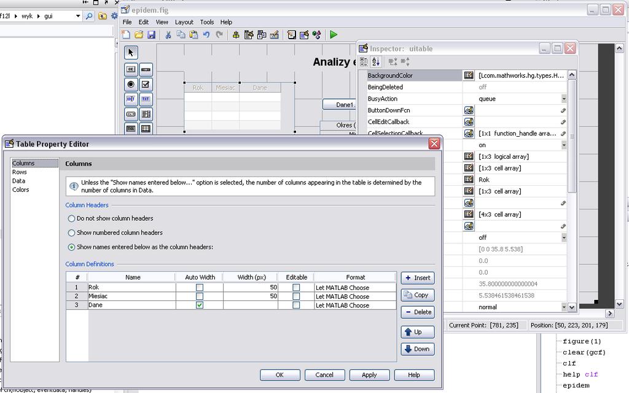Sort Inspector properties alphabetically (A-Z icon)

(376, 62)
